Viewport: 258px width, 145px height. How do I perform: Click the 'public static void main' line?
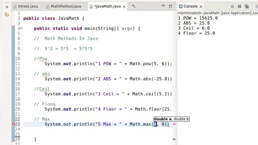pyautogui.click(x=87, y=29)
